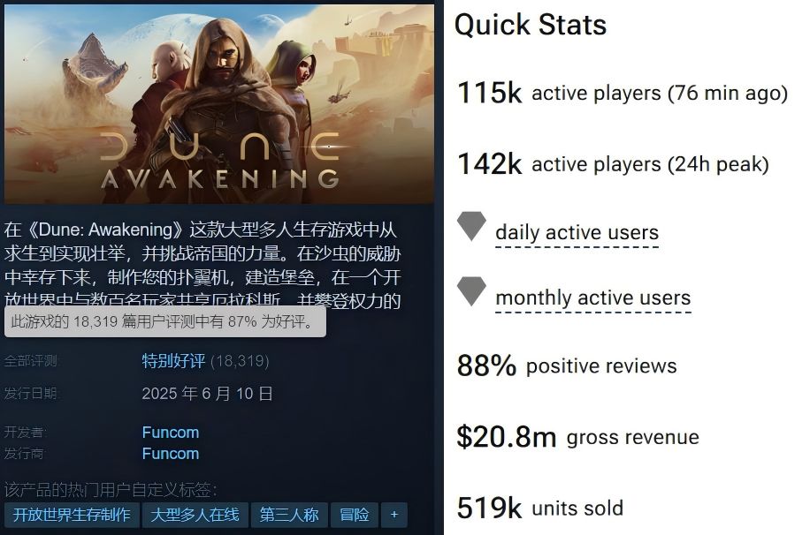Image resolution: width=810 pixels, height=535 pixels.
Task: Open the monthly active users link
Action: tap(592, 298)
